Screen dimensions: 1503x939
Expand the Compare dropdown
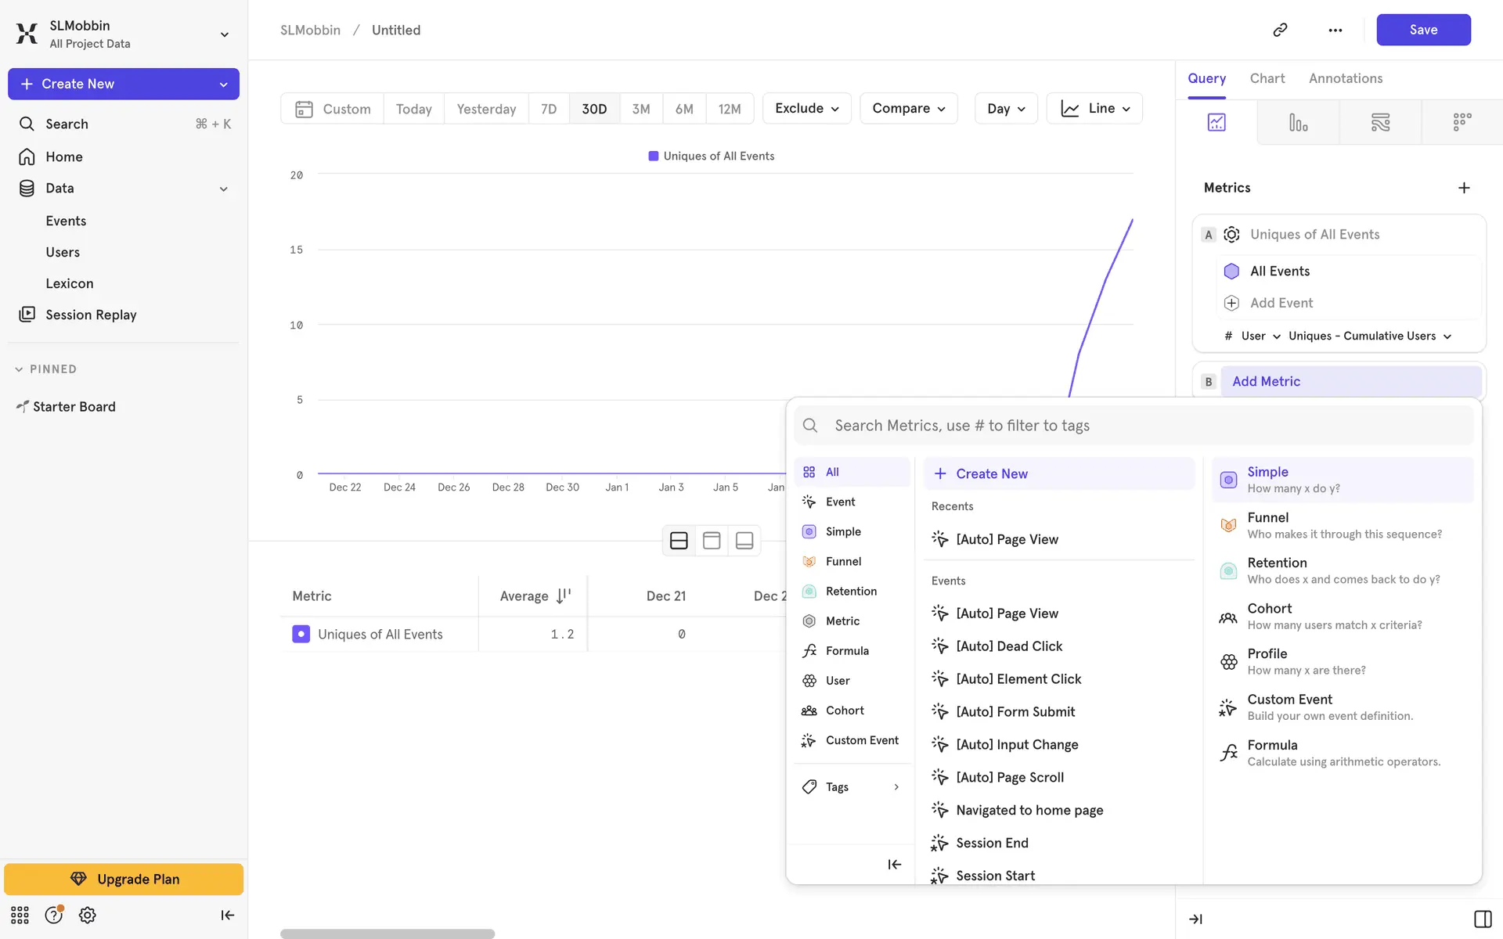908,109
